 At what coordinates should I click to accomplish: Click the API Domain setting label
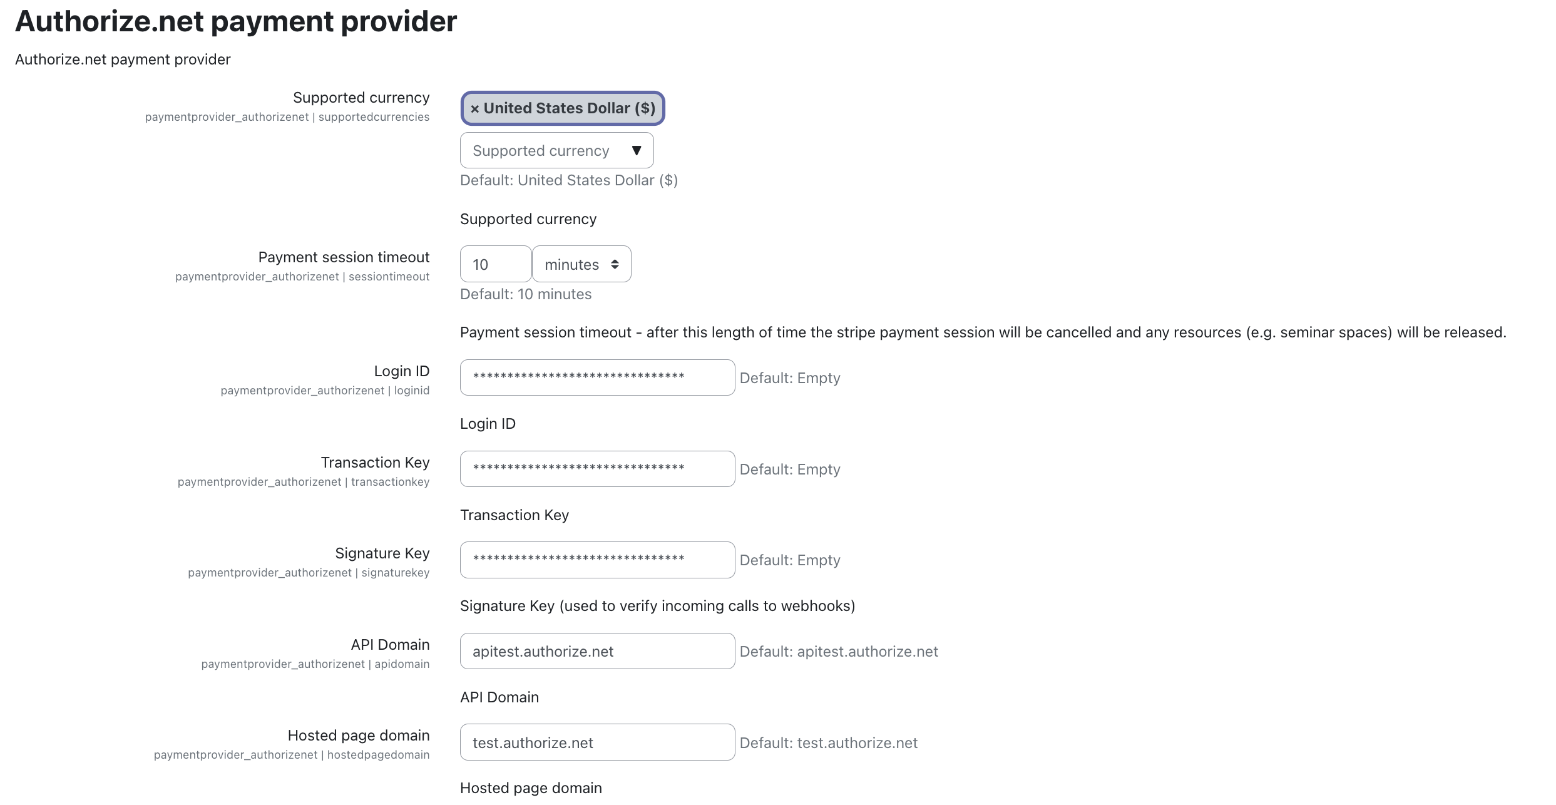coord(390,645)
